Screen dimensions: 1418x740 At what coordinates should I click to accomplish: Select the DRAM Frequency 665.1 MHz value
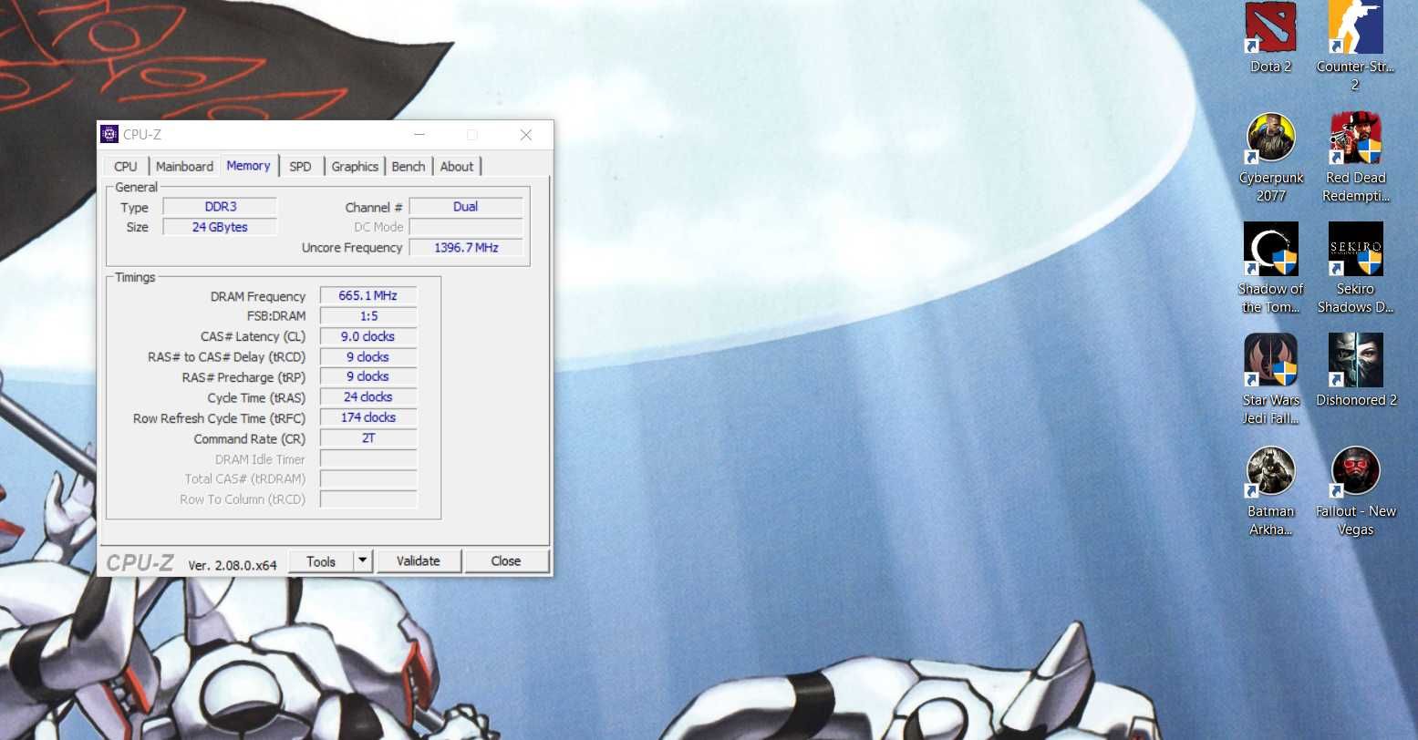pos(368,295)
